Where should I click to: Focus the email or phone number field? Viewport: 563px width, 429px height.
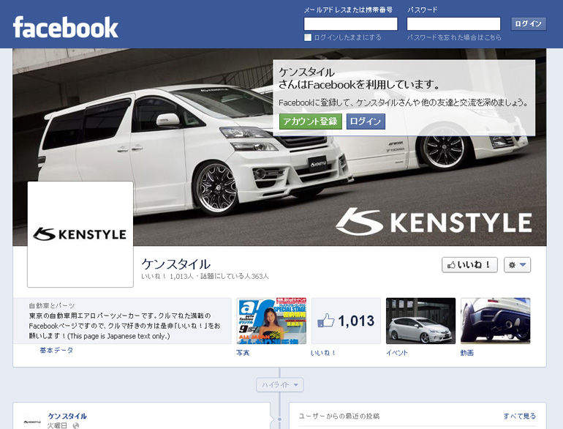pyautogui.click(x=350, y=23)
